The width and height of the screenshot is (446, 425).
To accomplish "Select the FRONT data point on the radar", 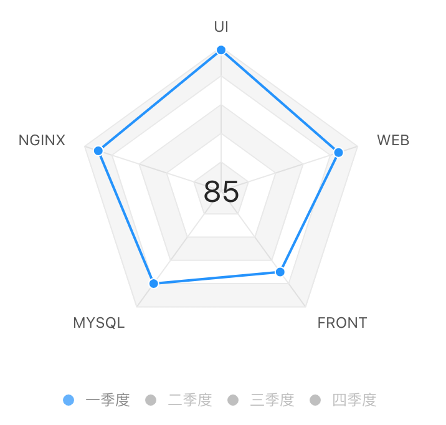I will click(x=280, y=272).
